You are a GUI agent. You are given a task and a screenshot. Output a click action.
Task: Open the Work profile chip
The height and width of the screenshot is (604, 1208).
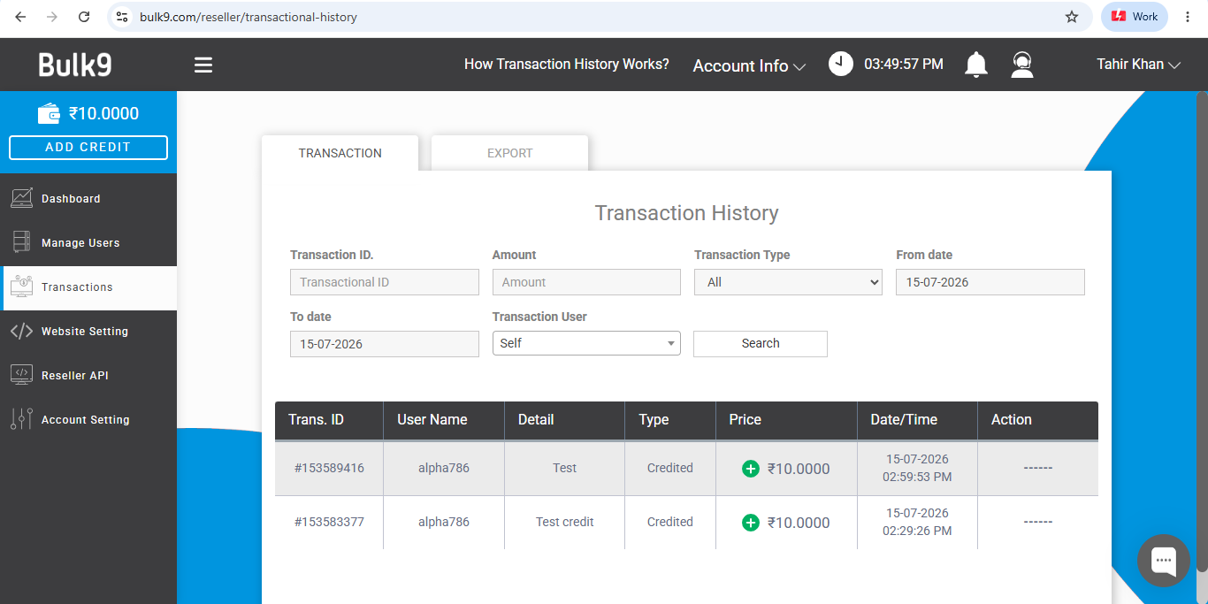(x=1135, y=17)
